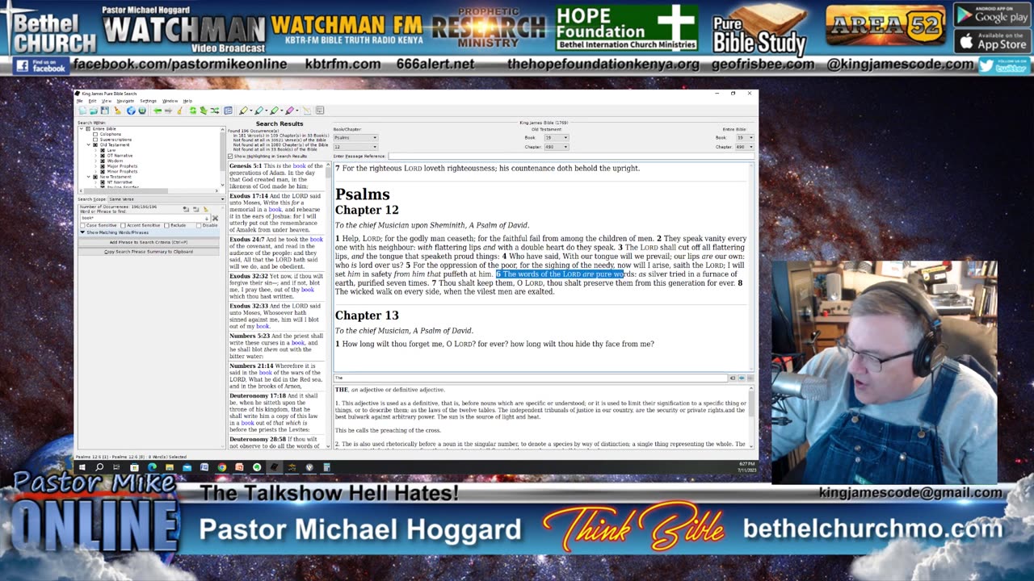Viewport: 1034px width, 581px height.
Task: Toggle the Superscriptions checkbox
Action: 95,140
